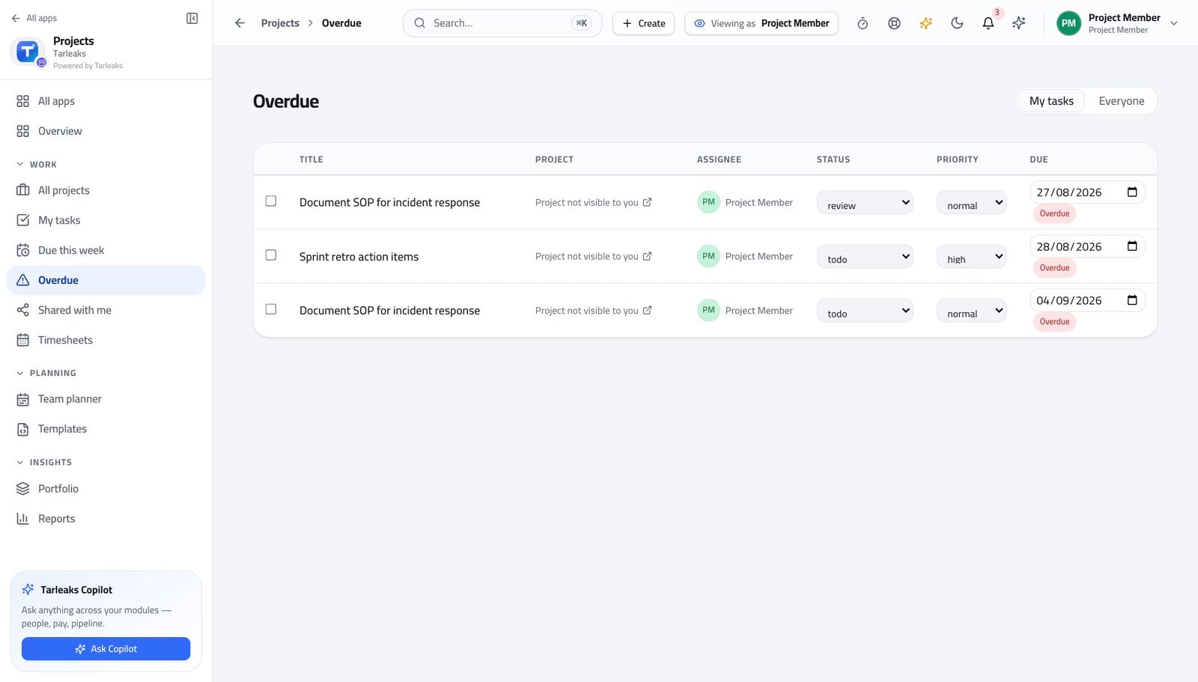Open Document SOP task title in review row
The width and height of the screenshot is (1198, 682).
tap(389, 202)
